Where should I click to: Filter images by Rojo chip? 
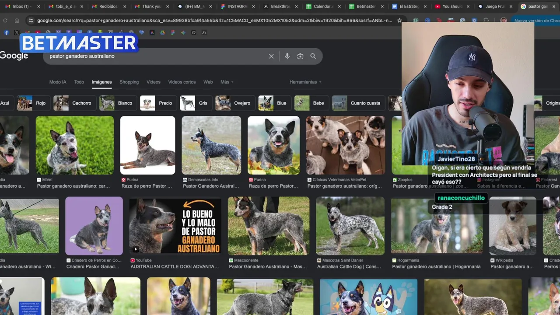[x=33, y=103]
